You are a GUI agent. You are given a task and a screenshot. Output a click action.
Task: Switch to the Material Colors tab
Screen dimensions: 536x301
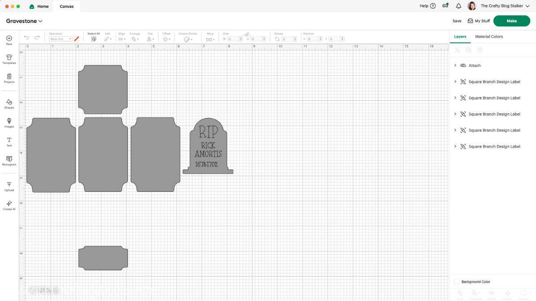pos(489,37)
